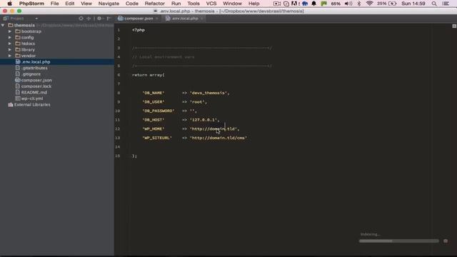The image size is (457, 257).
Task: Open the Code menu
Action: [x=131, y=4]
